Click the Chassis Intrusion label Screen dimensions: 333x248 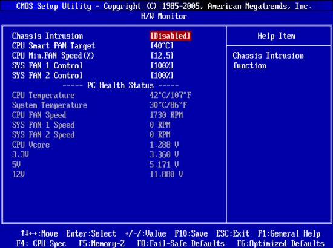(48, 36)
